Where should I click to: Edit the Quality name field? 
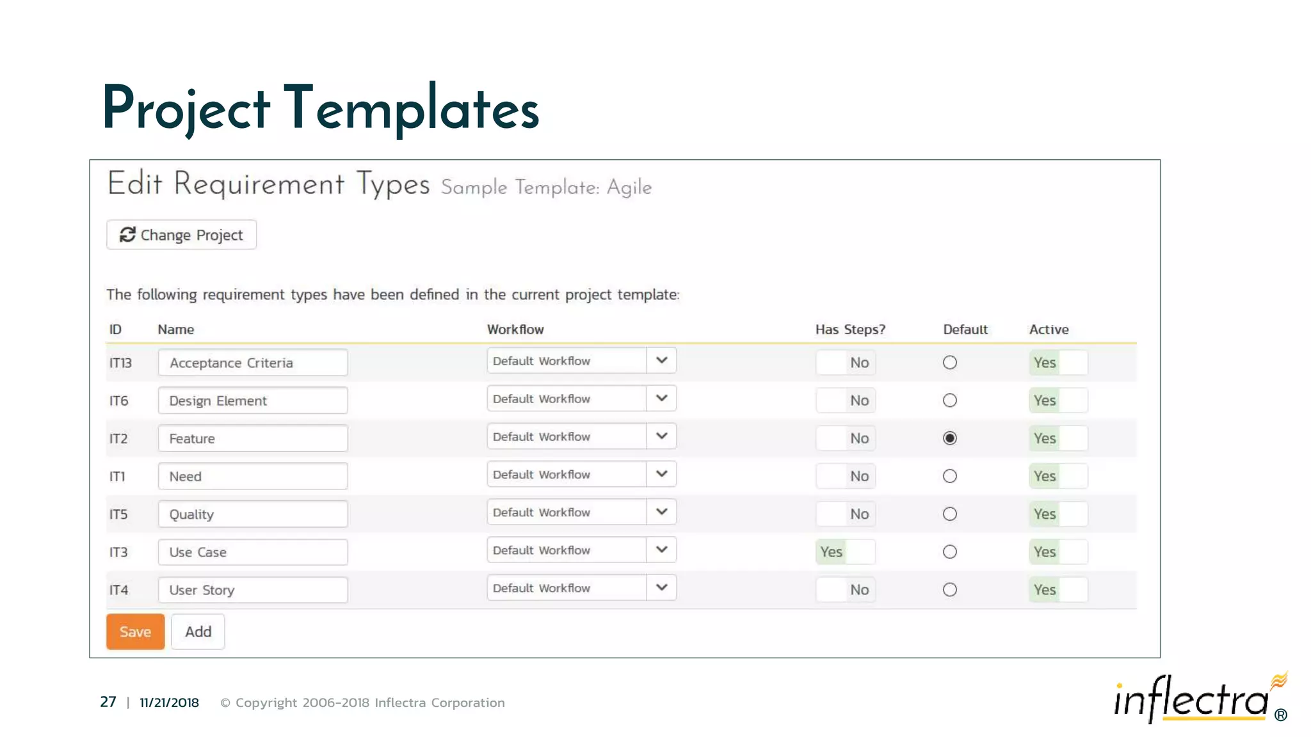pyautogui.click(x=253, y=514)
